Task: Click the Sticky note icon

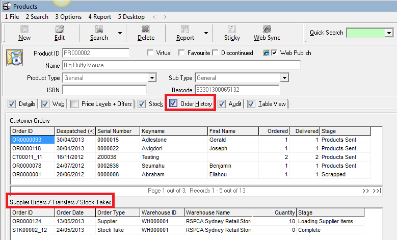Action: (232, 29)
